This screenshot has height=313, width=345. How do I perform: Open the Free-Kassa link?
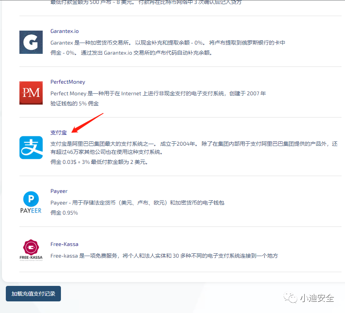pyautogui.click(x=64, y=244)
